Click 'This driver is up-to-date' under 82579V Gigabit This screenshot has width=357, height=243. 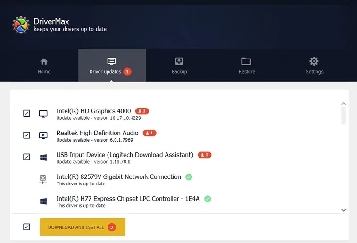(x=81, y=184)
